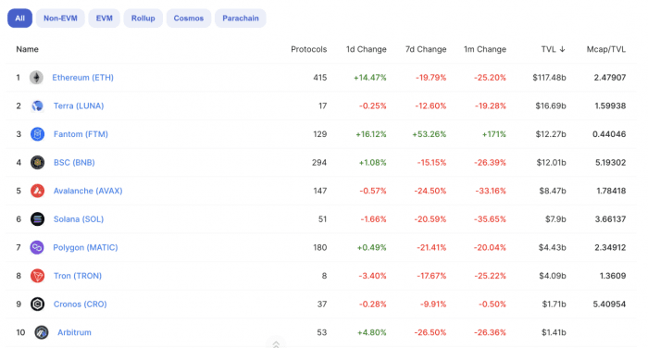Collapse the table with the double chevron

click(276, 343)
